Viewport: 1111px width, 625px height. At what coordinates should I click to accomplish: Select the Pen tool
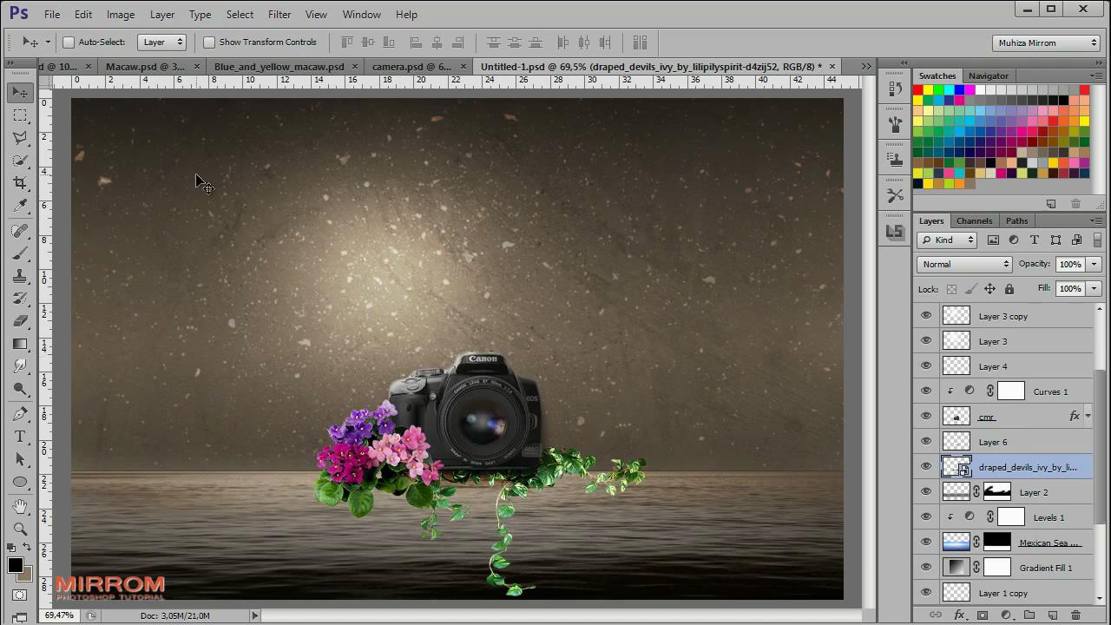[x=20, y=414]
